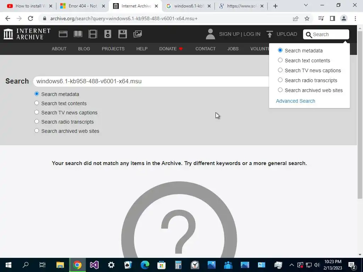Image resolution: width=363 pixels, height=272 pixels.
Task: Choose Search radio transcripts in dropdown popup
Action: [x=280, y=80]
